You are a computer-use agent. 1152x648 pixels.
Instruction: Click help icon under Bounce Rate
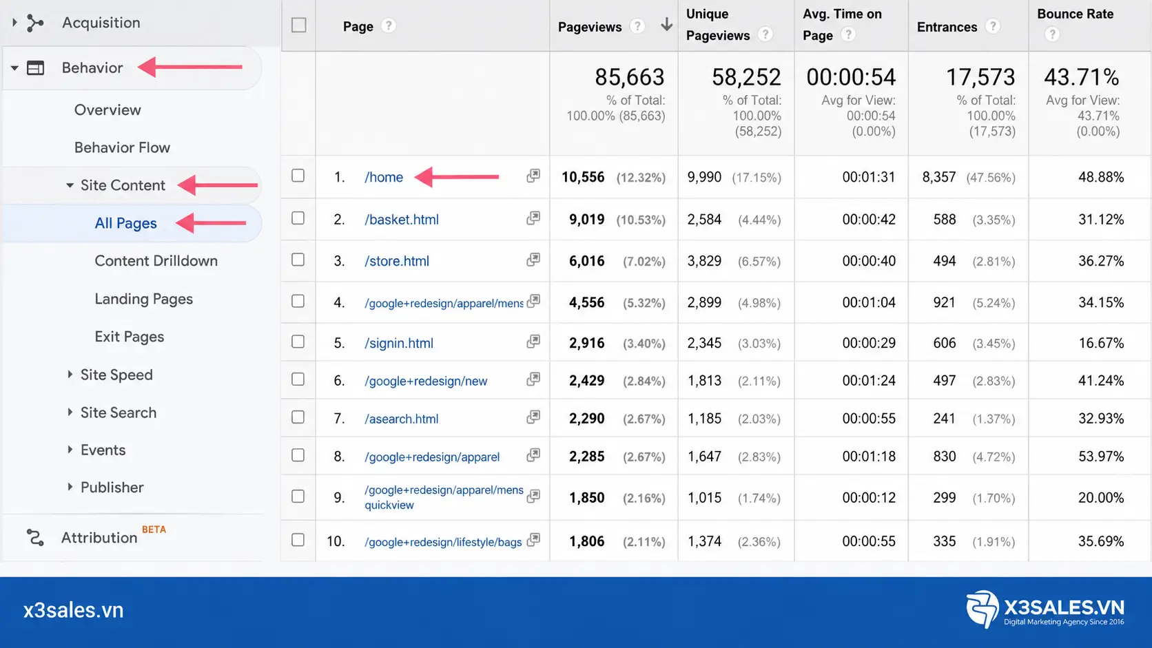point(1052,34)
